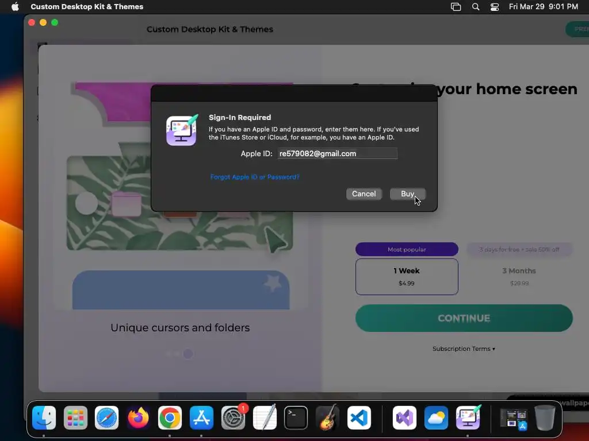Select the 1 Week $4.99 plan
The image size is (589, 441).
coord(407,277)
